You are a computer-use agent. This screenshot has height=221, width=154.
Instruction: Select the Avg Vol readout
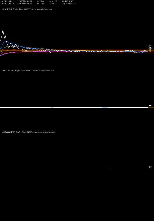click(x=67, y=1)
